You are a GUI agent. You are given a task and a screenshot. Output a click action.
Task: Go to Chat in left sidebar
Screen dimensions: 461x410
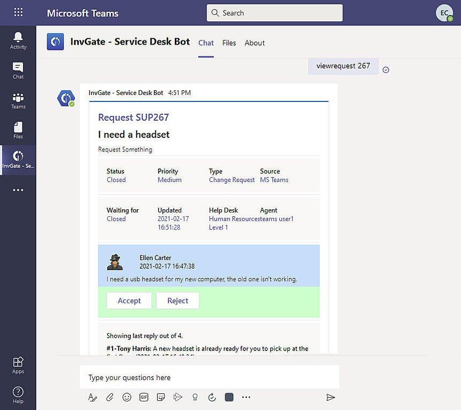coord(18,71)
